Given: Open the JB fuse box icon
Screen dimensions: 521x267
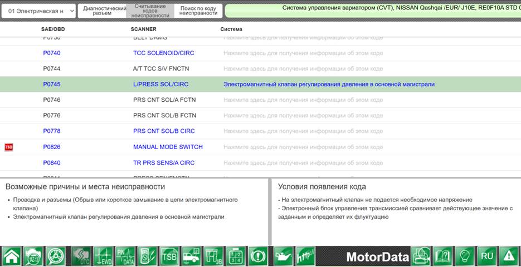Looking at the screenshot, I should (x=213, y=256).
